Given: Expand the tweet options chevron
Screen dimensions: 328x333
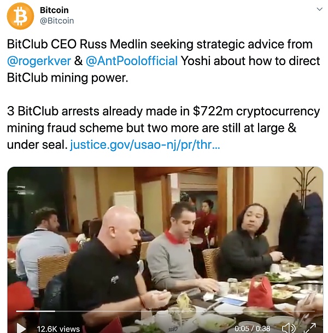Looking at the screenshot, I should (319, 9).
